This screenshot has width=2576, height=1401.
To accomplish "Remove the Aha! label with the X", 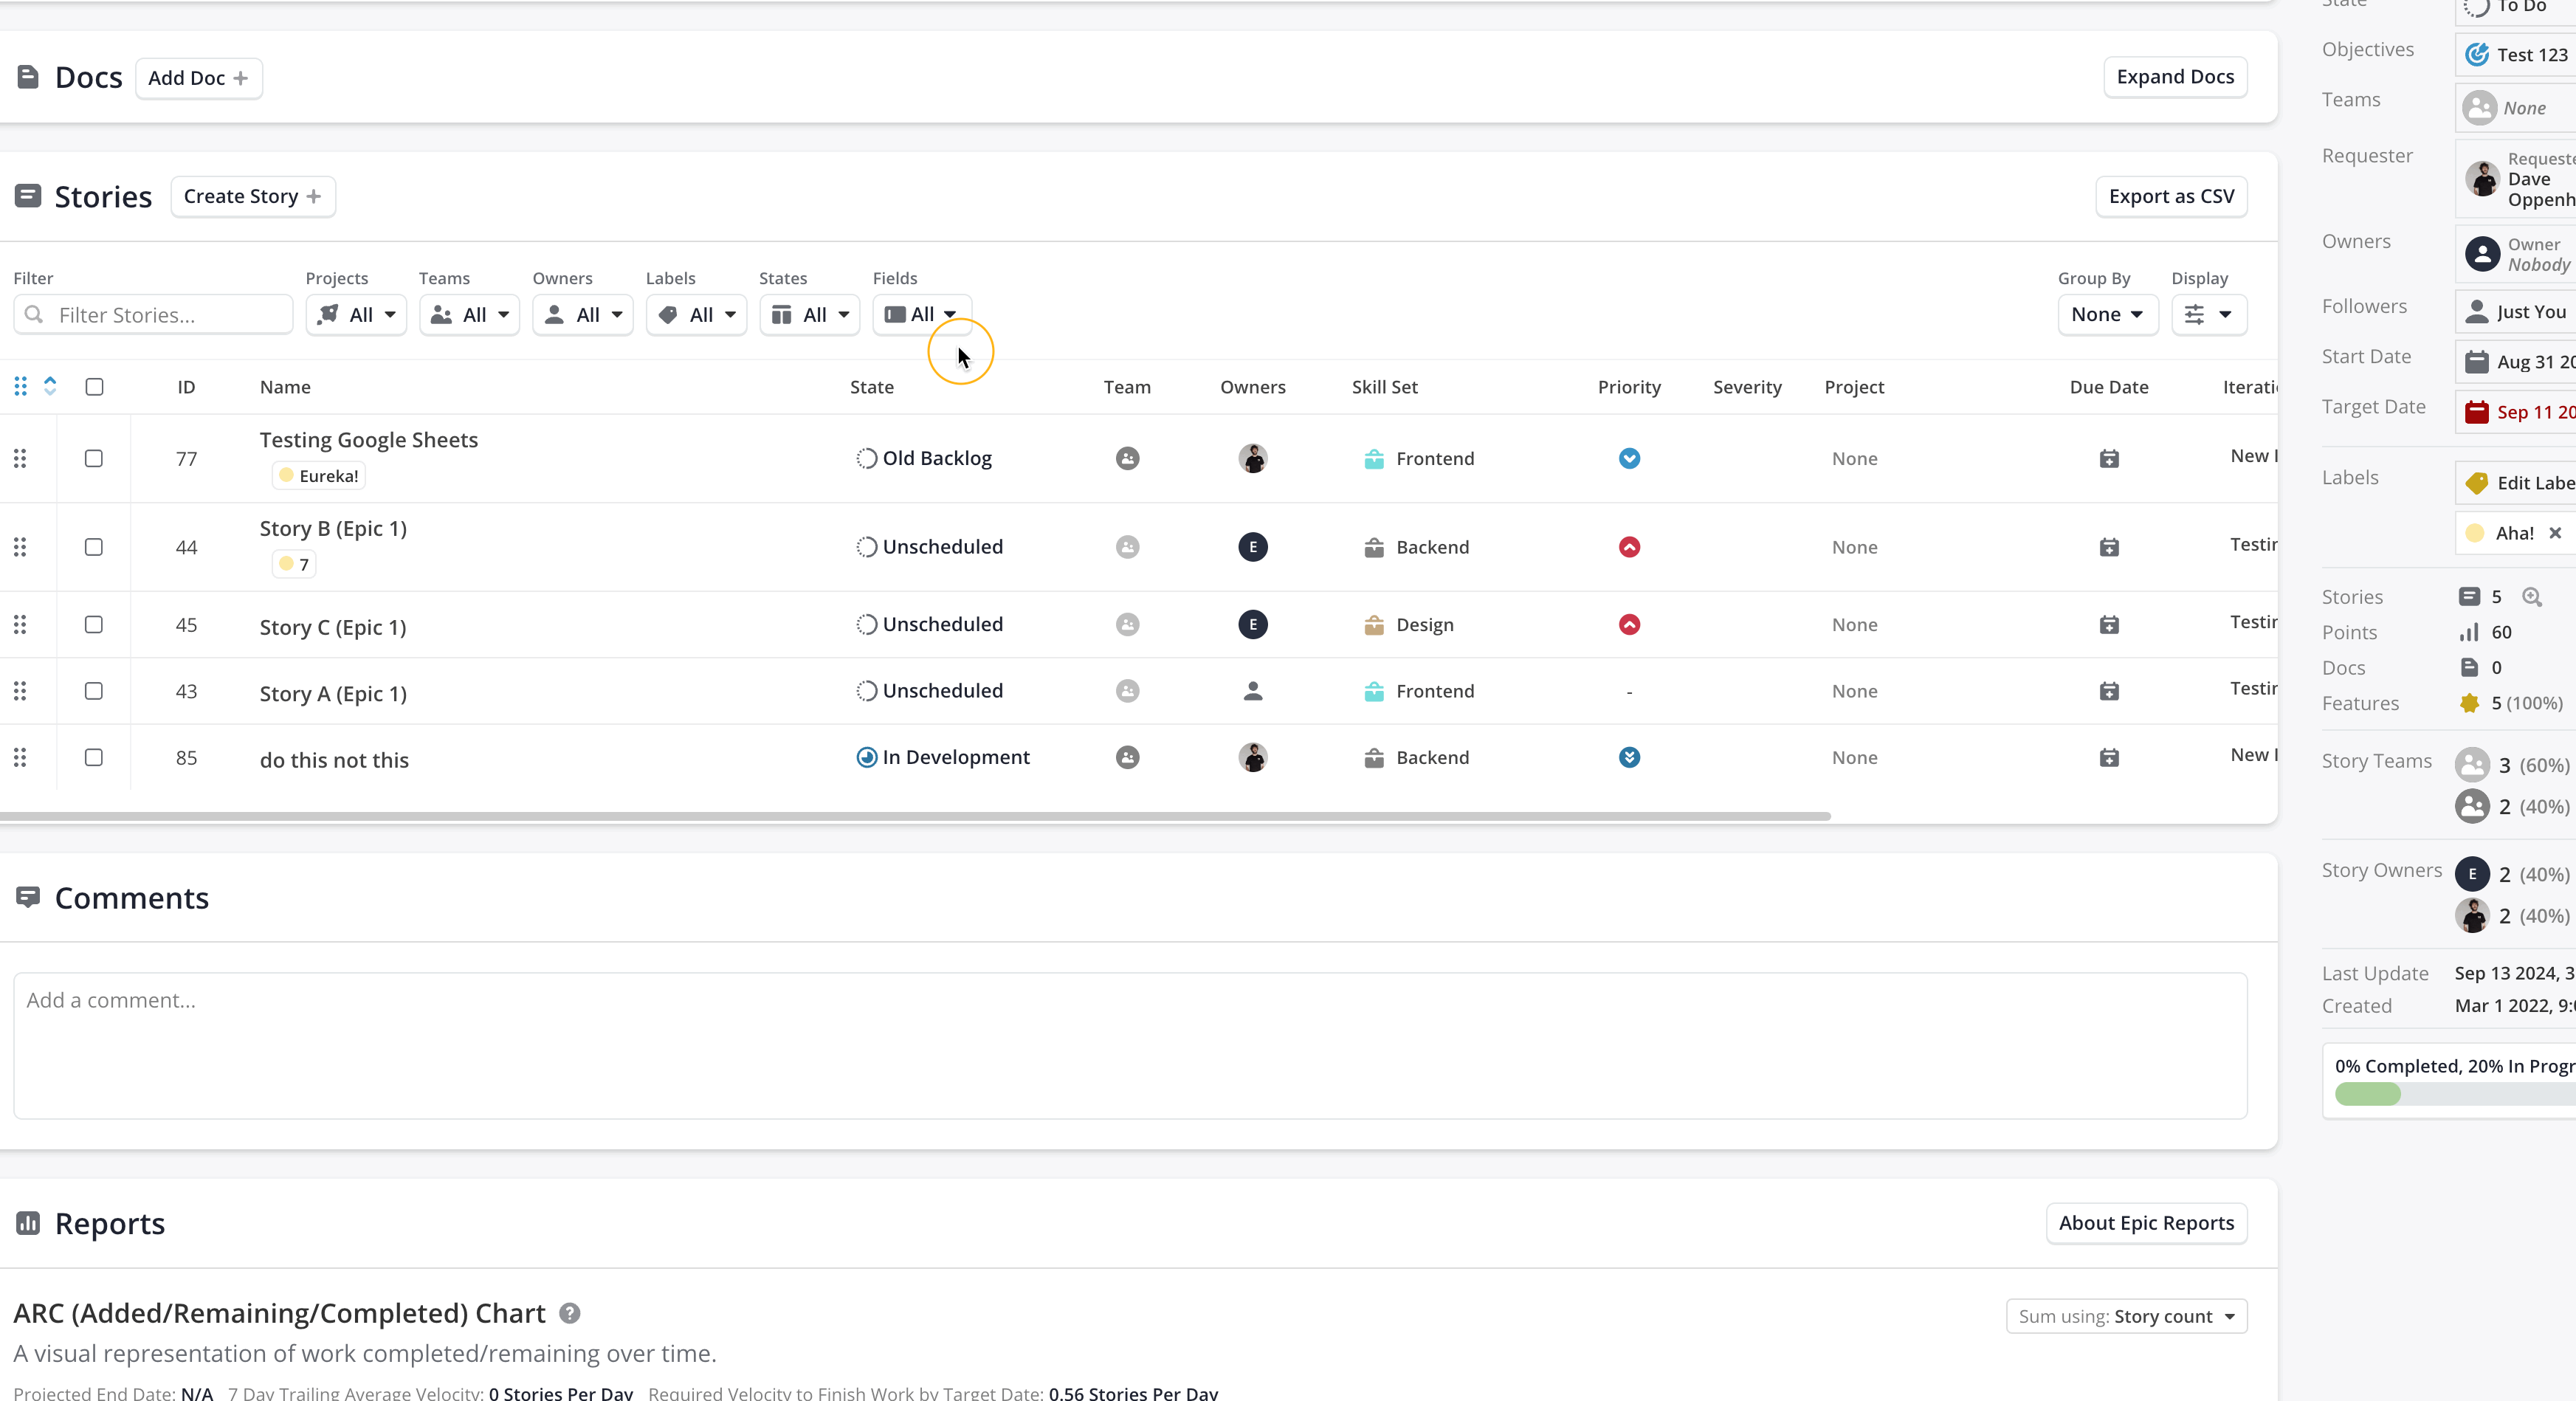I will coord(2555,533).
